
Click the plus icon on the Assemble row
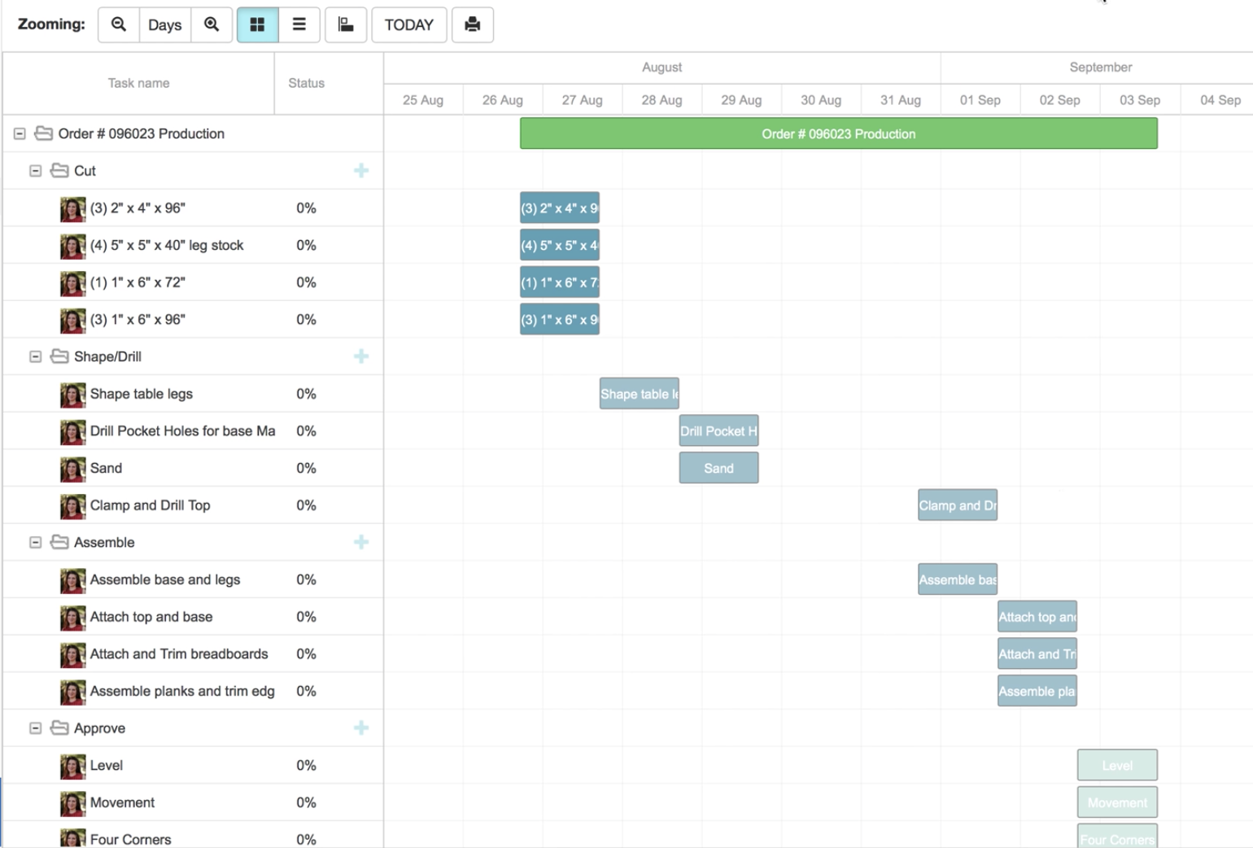pyautogui.click(x=361, y=542)
